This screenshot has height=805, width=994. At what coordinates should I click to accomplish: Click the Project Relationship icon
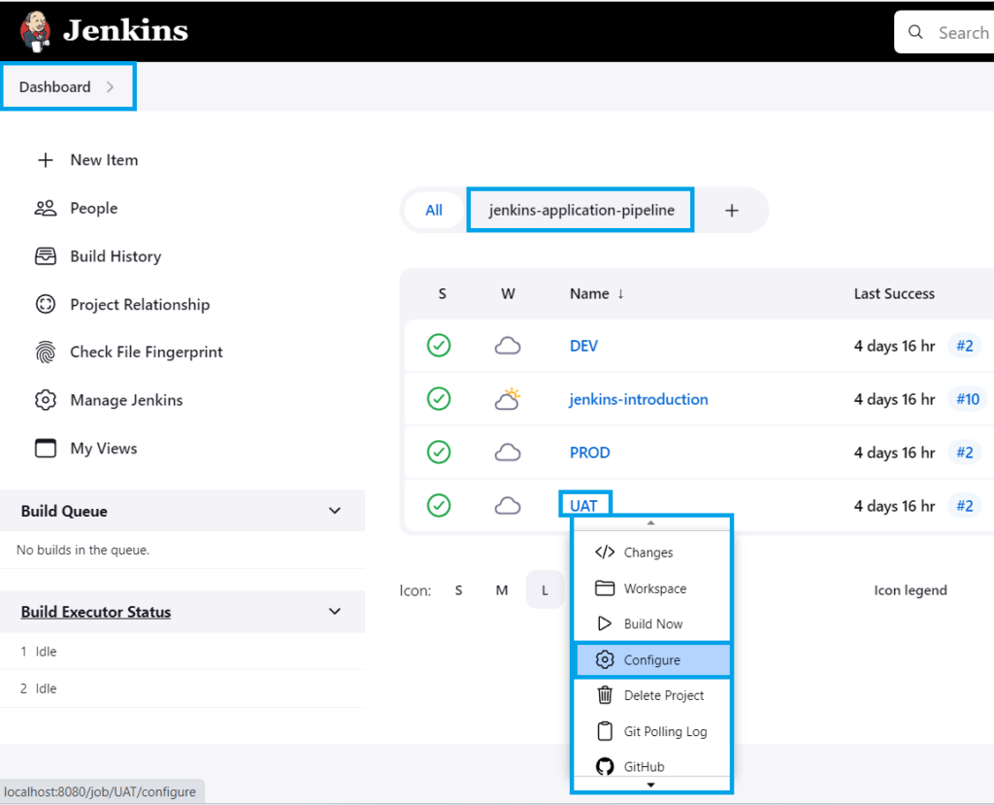coord(46,304)
